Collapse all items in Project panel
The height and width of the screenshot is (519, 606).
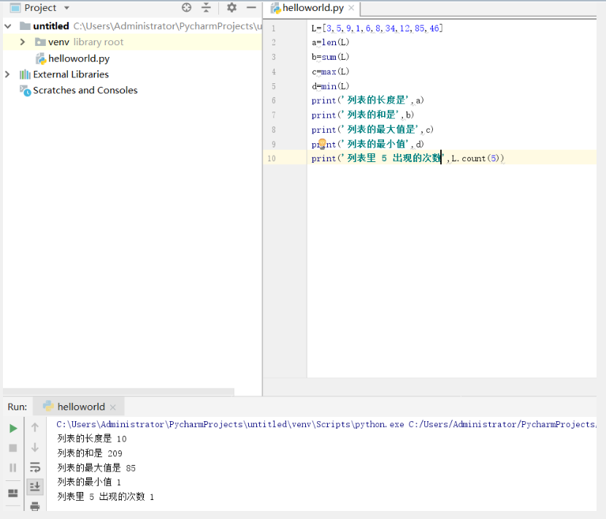pos(206,7)
